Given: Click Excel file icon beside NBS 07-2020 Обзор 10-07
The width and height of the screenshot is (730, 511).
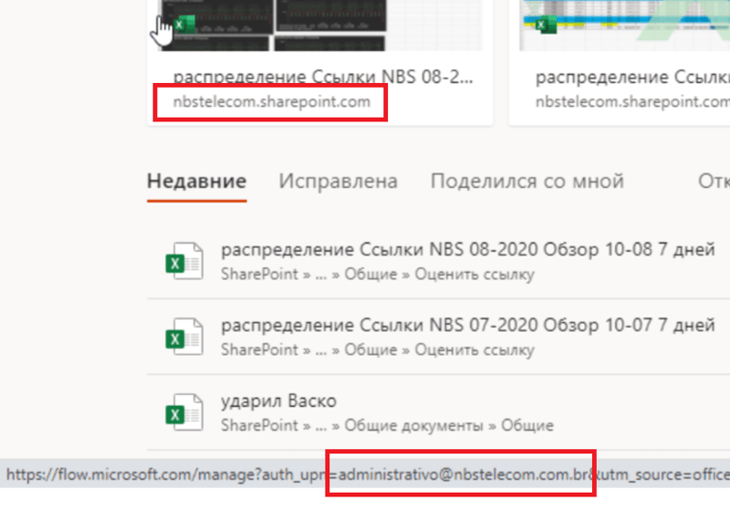Looking at the screenshot, I should tap(184, 337).
